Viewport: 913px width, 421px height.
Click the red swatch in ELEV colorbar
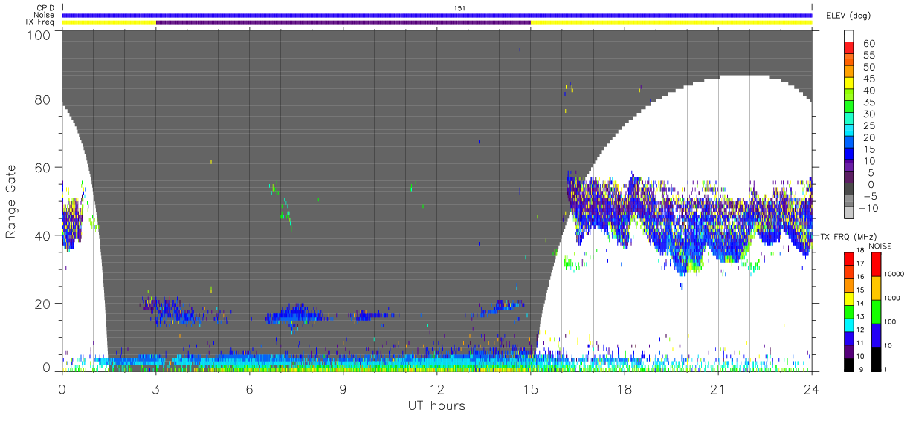[x=850, y=48]
